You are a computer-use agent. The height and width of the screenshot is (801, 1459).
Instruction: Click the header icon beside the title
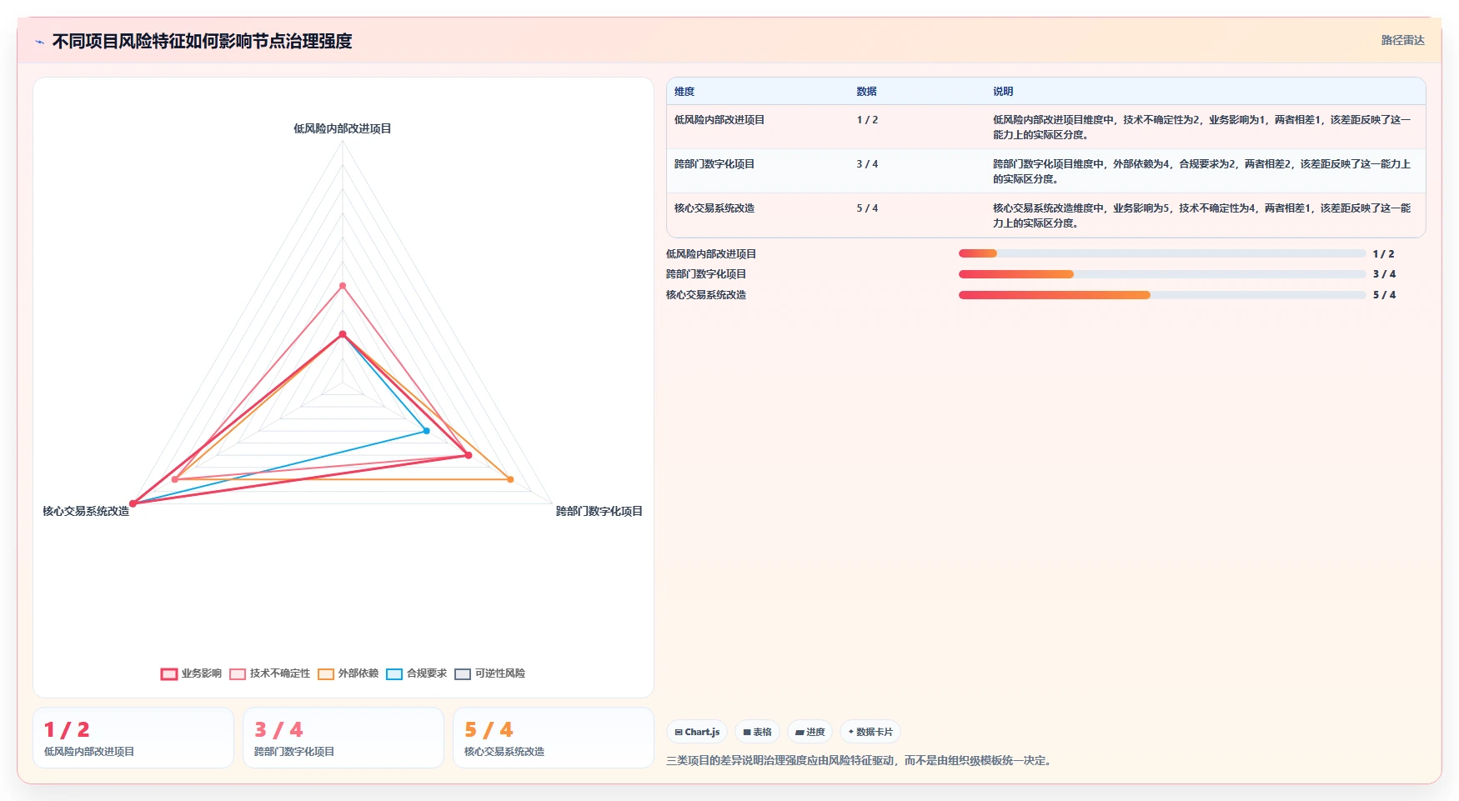(39, 42)
